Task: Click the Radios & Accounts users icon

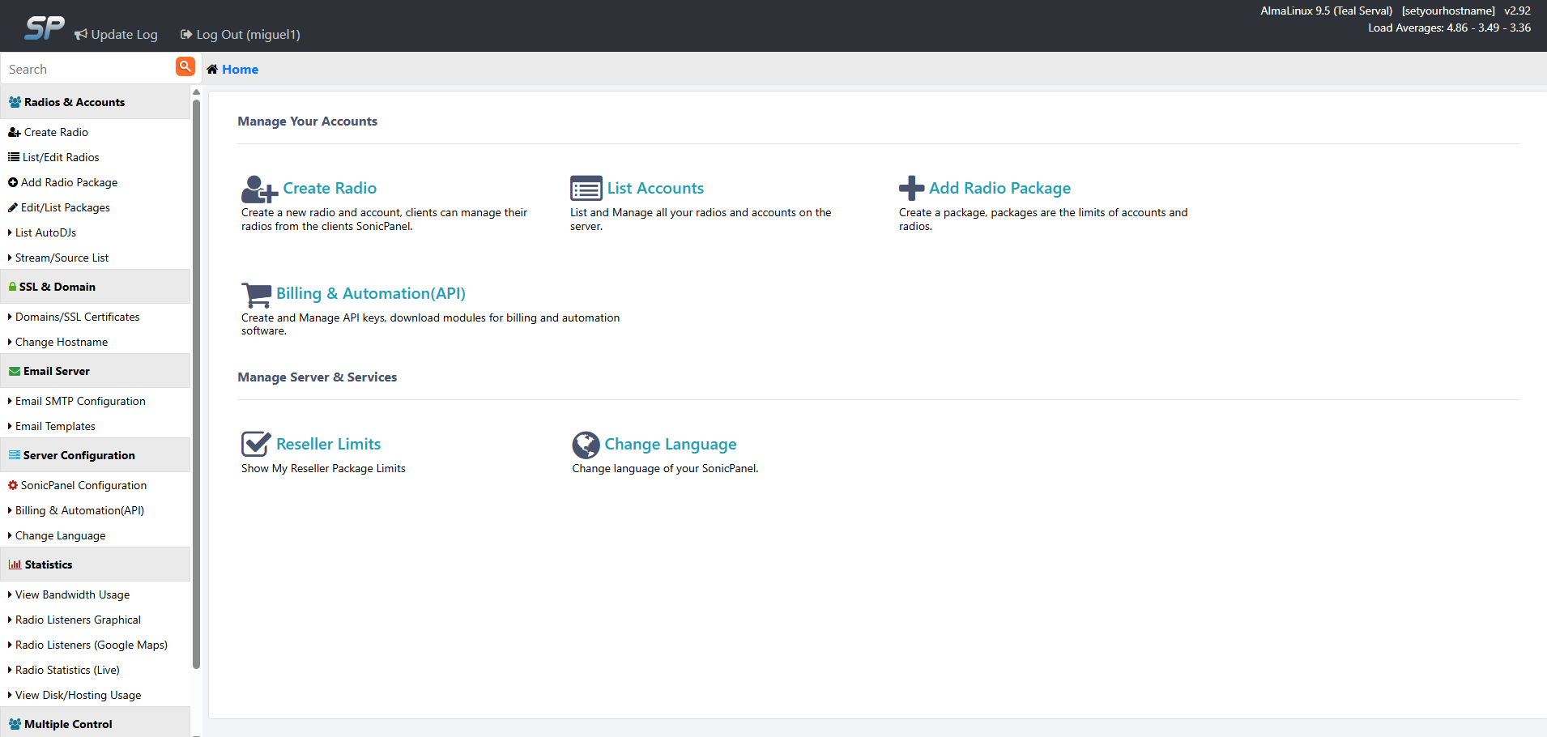Action: point(15,102)
